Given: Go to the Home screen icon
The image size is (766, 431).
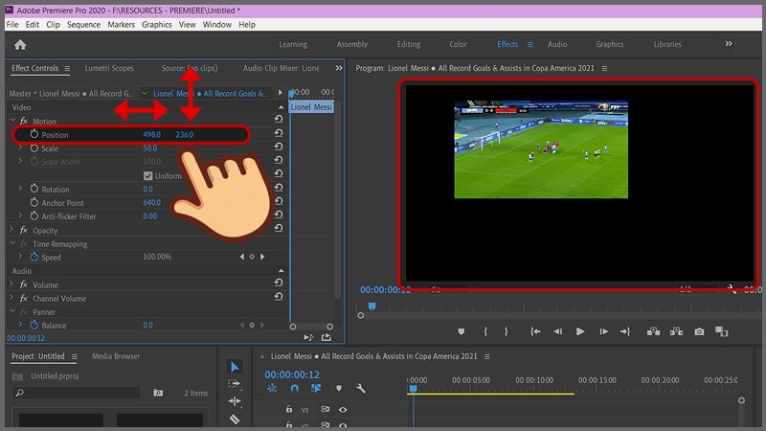Looking at the screenshot, I should tap(20, 45).
